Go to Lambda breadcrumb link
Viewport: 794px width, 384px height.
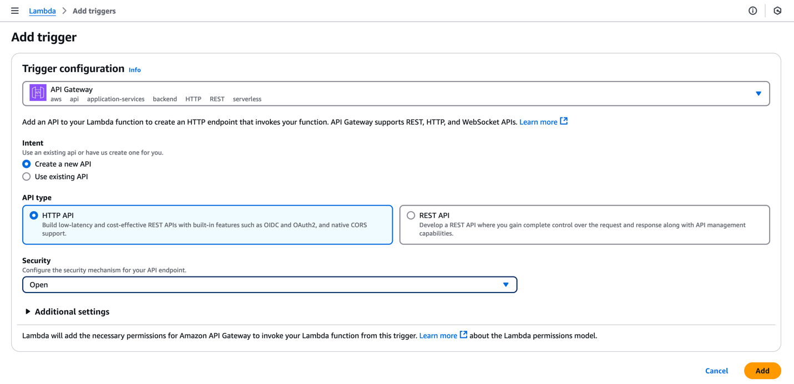tap(42, 11)
